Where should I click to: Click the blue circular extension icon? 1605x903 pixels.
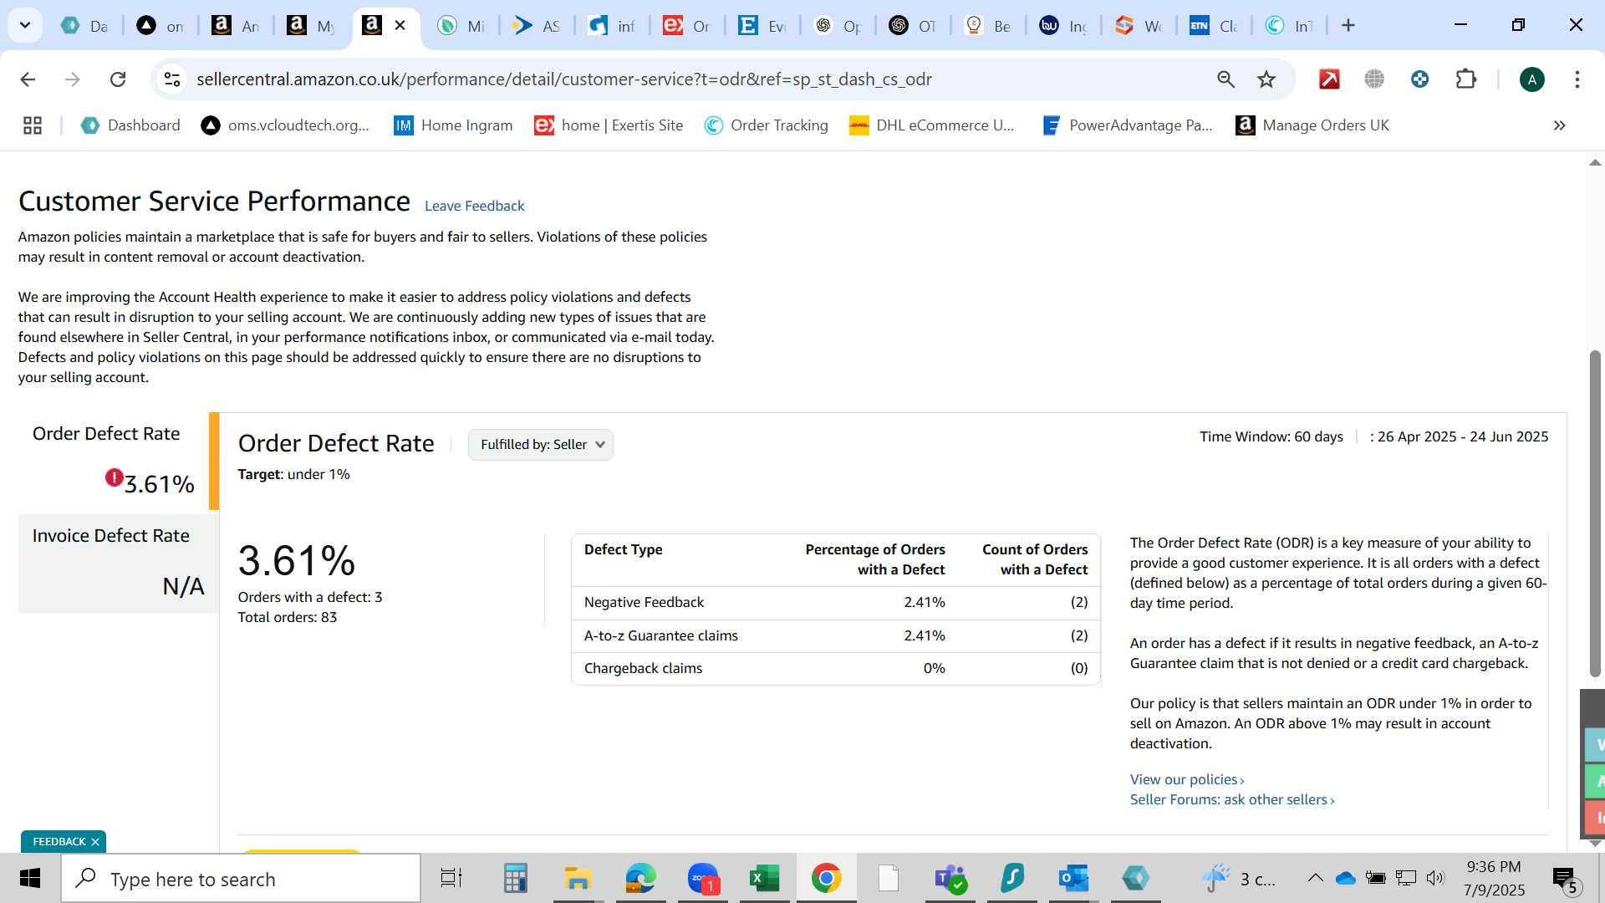click(1419, 79)
